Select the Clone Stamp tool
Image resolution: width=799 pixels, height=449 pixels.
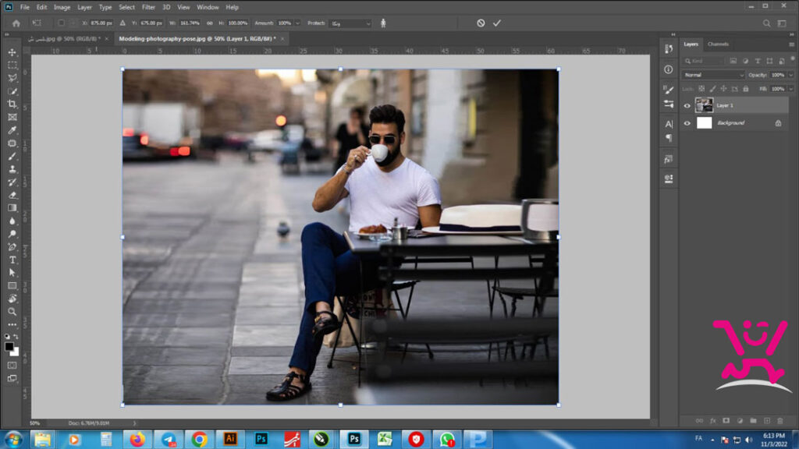(12, 169)
